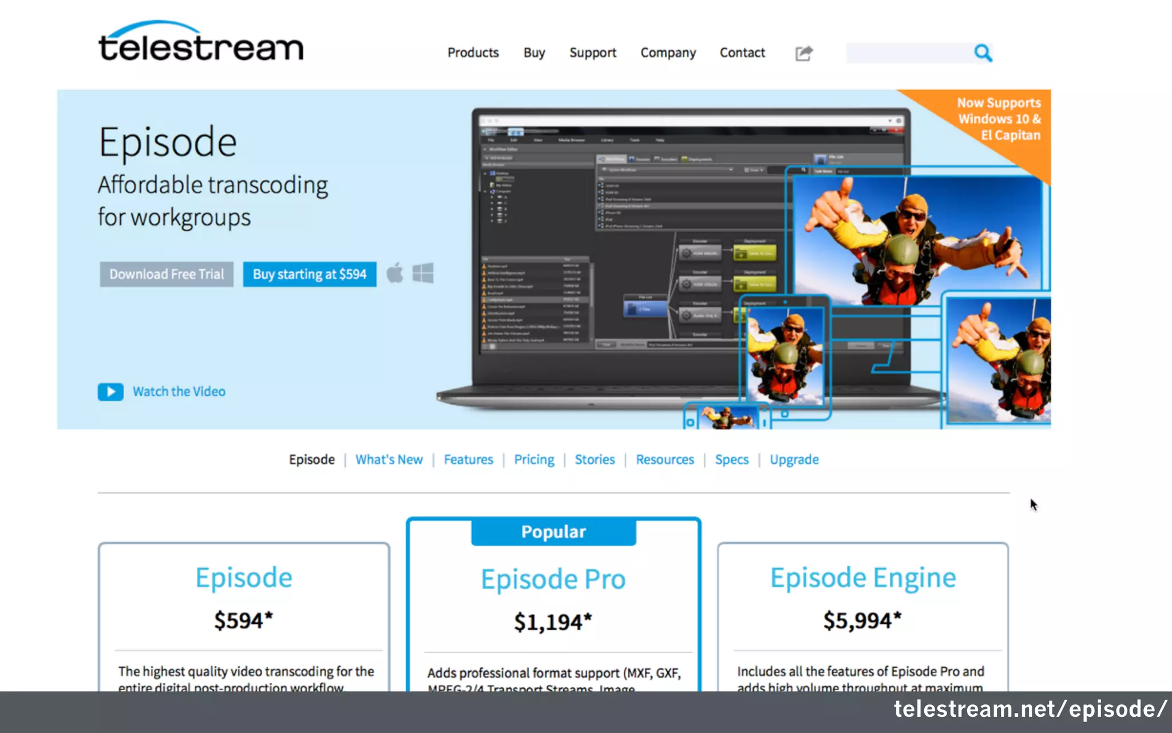This screenshot has height=733, width=1172.
Task: Select the Episode sub-navigation tab
Action: coord(312,460)
